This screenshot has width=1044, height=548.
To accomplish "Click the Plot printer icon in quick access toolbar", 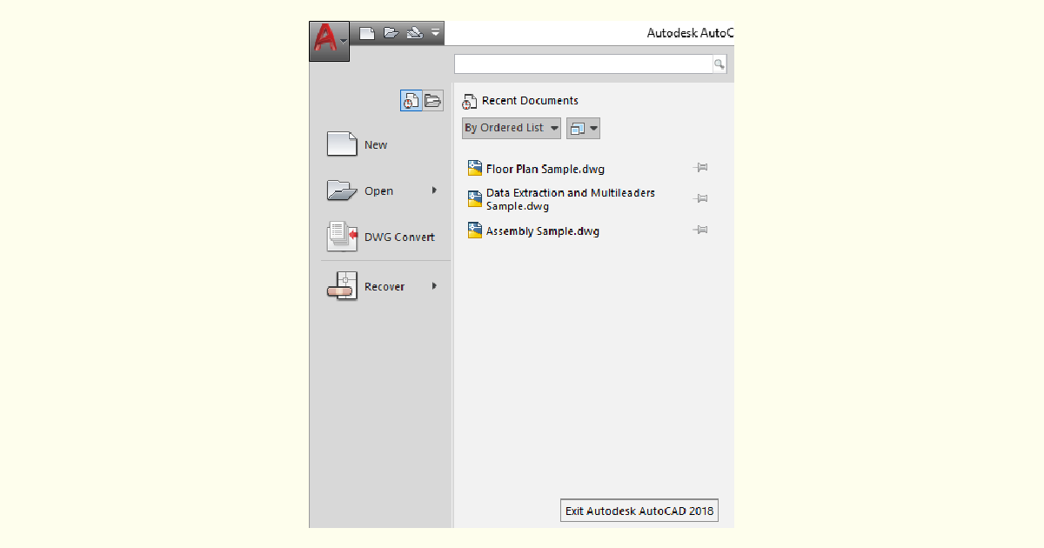I will [x=415, y=33].
